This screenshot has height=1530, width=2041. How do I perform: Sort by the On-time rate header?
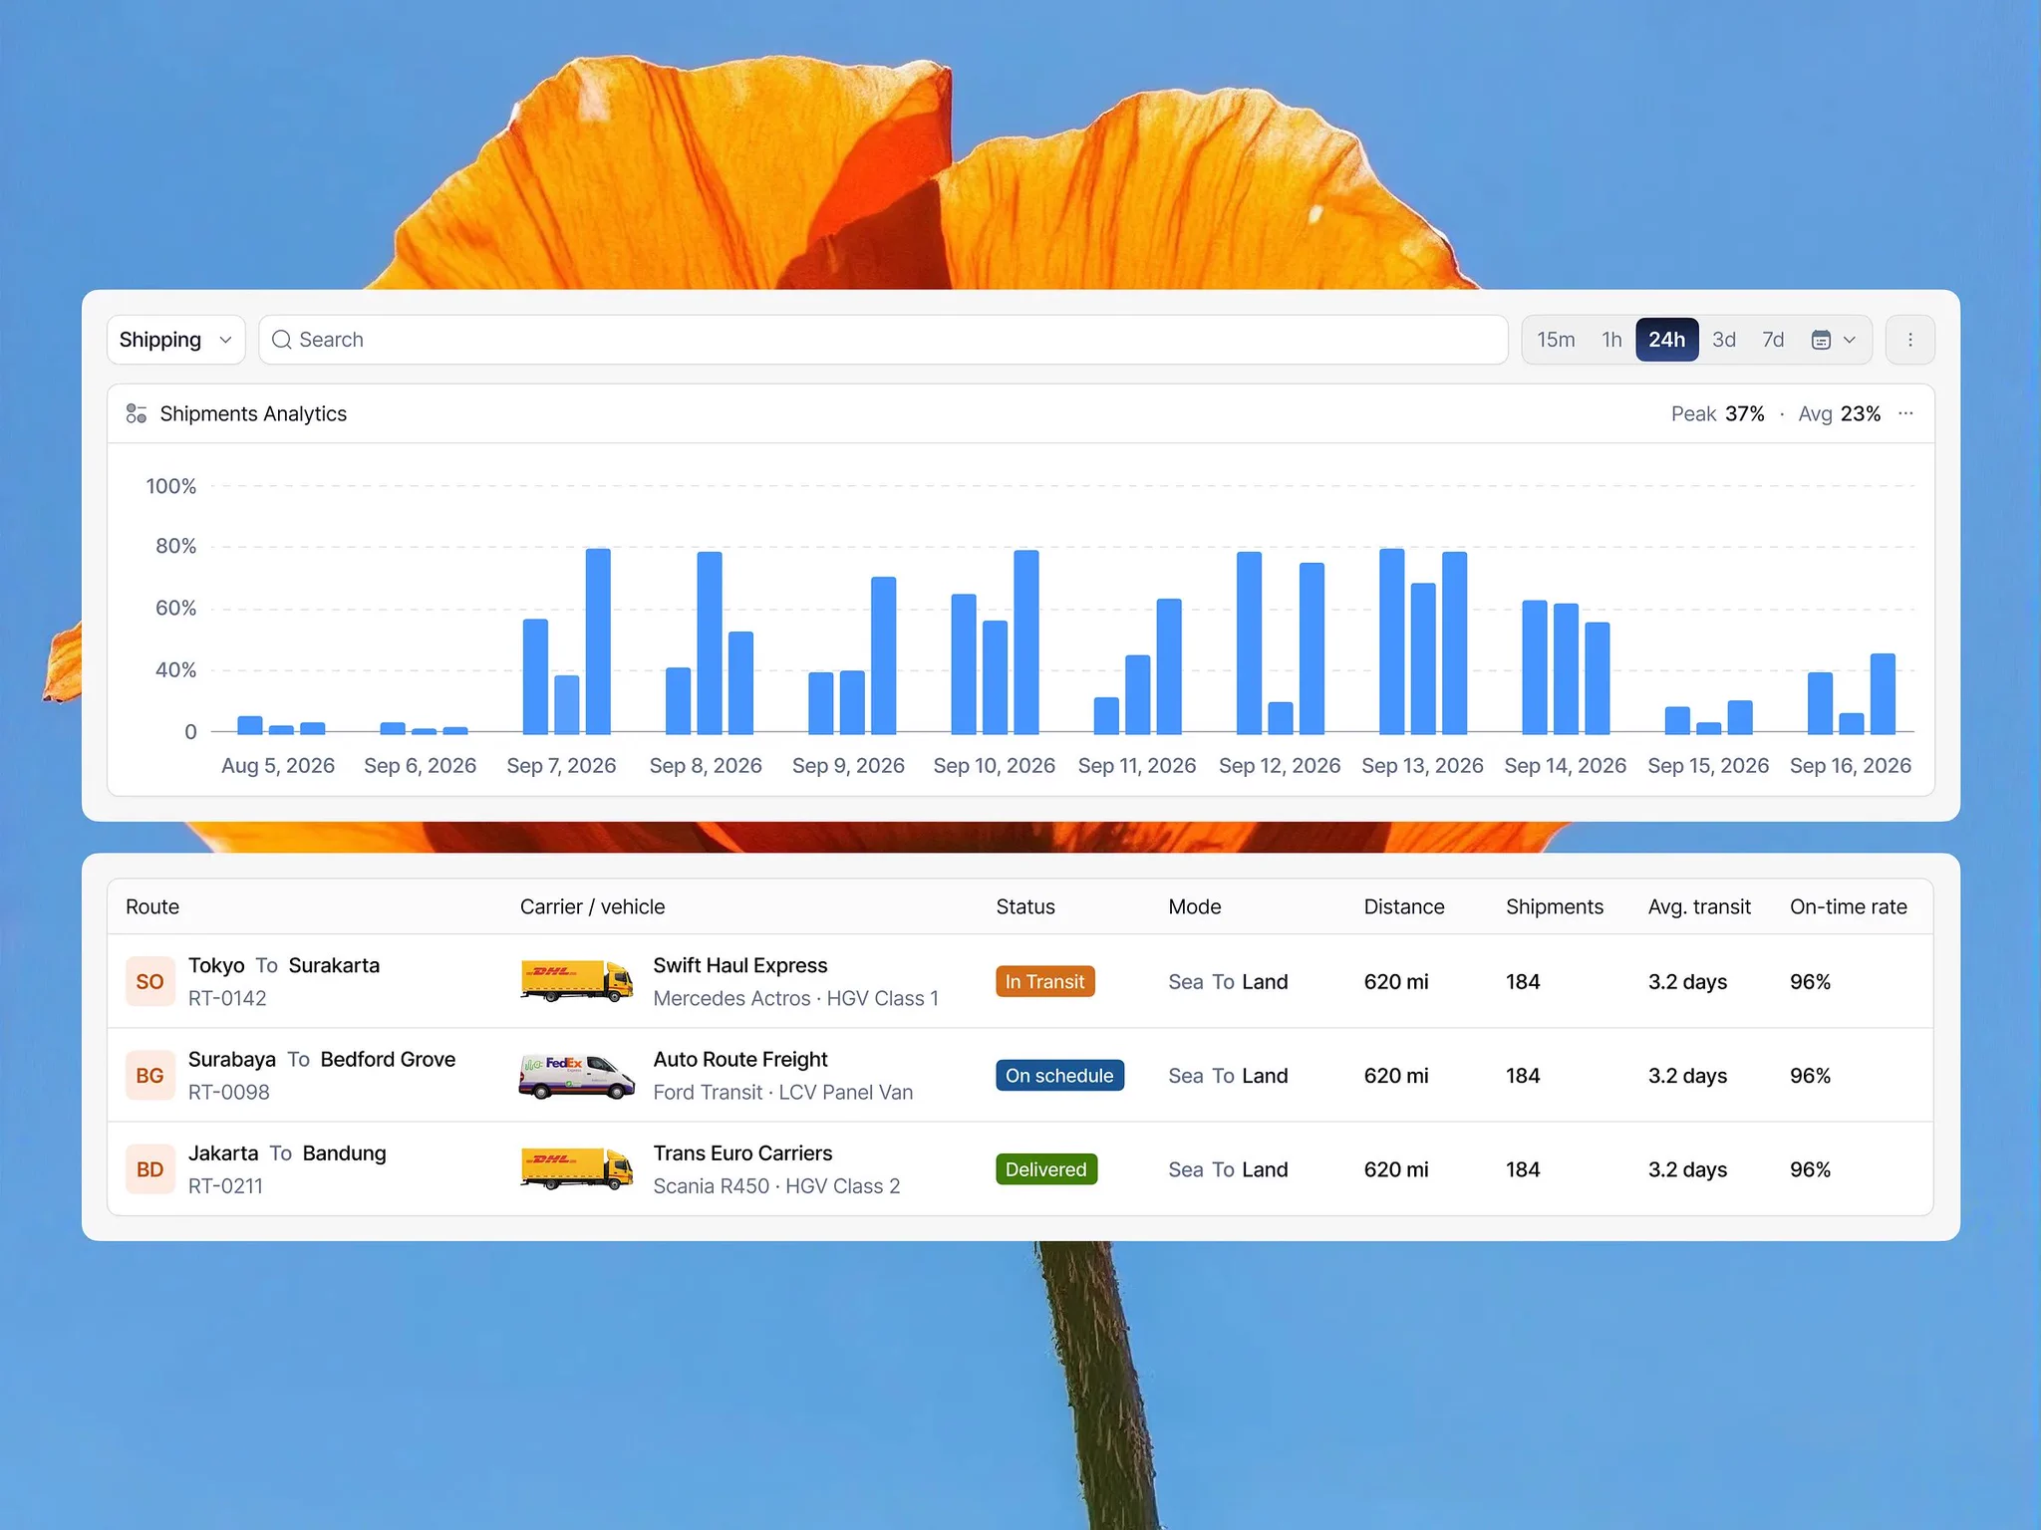(1849, 906)
